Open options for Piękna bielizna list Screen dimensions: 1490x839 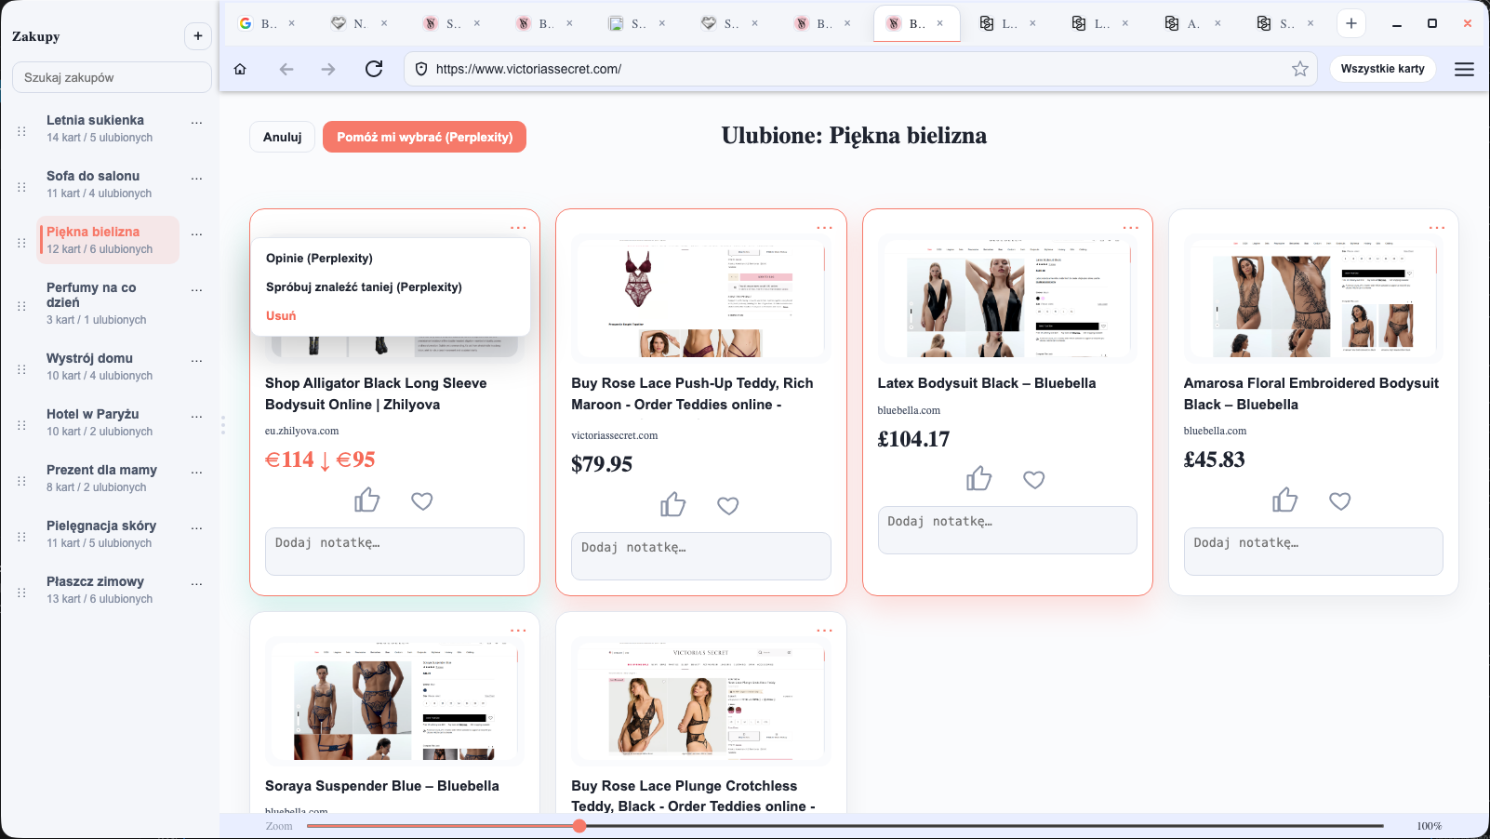(196, 233)
